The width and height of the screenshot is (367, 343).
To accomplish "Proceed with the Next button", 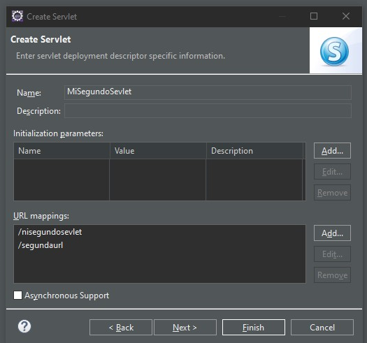I will pos(185,328).
